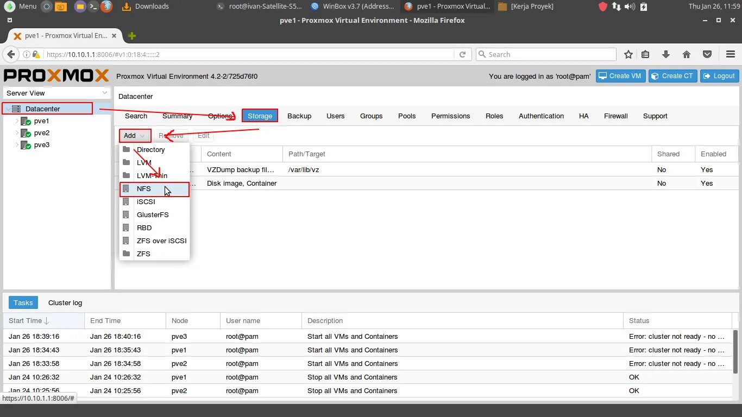Switch to the Authentication tab

(541, 116)
